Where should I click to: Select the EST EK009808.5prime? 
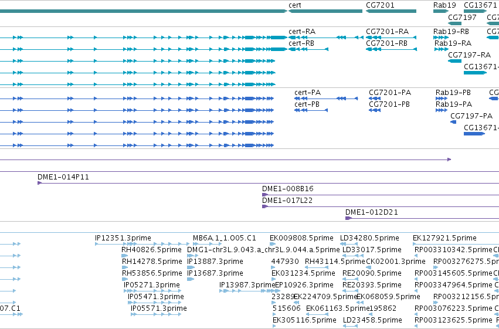pos(301,238)
